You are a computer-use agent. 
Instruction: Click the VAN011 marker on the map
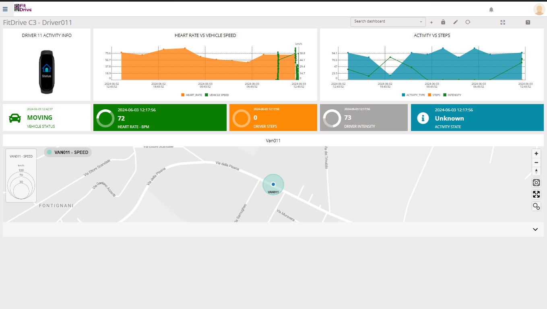pyautogui.click(x=273, y=184)
